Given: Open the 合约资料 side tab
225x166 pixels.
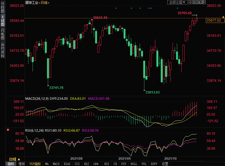Looking at the screenshot, I should tap(2, 50).
